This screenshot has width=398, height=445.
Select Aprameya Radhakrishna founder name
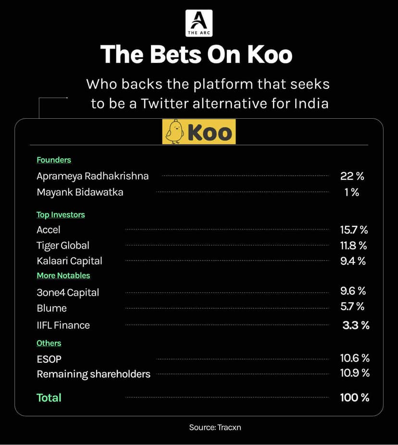[93, 176]
